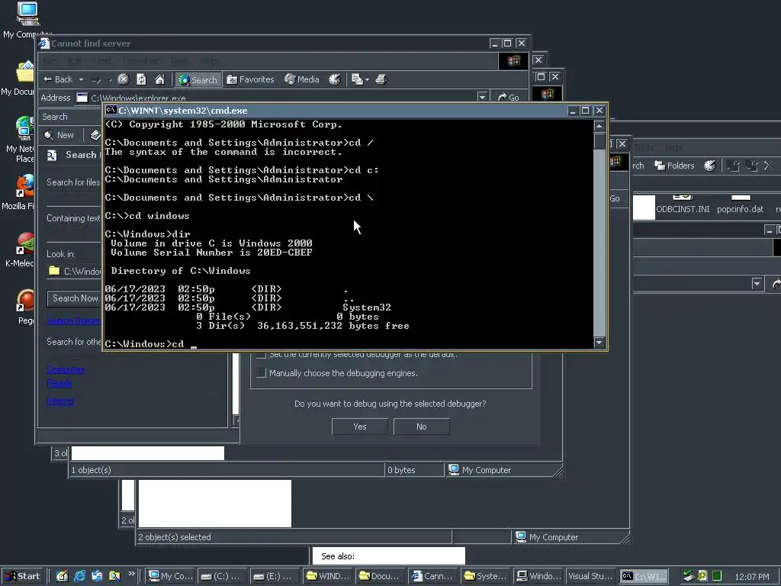Viewport: 781px width, 586px height.
Task: Switch to Docu... taskbar button
Action: coord(380,576)
